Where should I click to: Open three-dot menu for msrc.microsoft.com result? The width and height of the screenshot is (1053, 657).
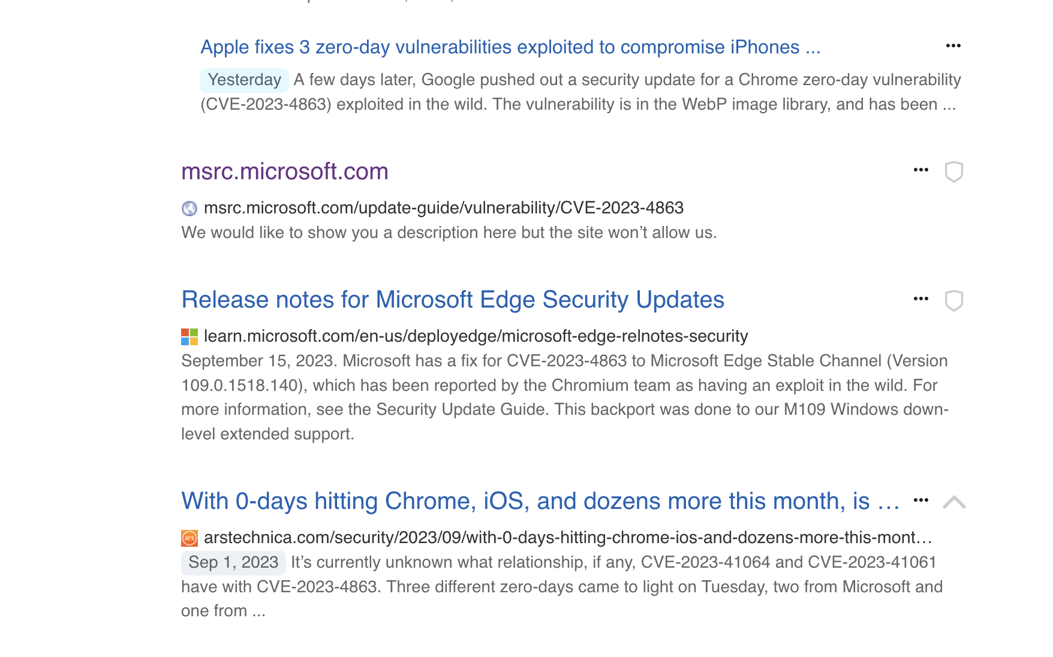pos(920,170)
